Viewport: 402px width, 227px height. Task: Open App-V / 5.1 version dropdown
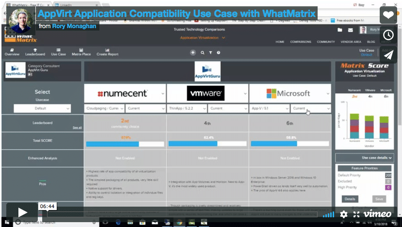pyautogui.click(x=270, y=109)
